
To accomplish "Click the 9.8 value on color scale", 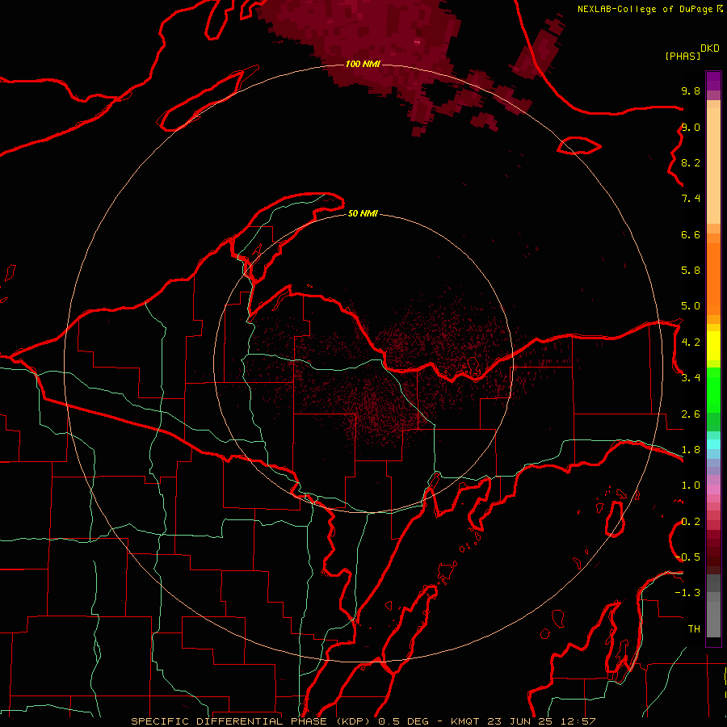I will 691,90.
